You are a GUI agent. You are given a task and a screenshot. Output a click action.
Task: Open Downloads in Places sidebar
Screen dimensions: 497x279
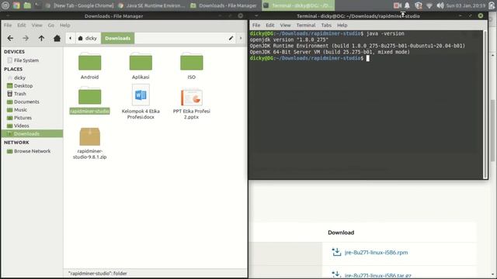[x=32, y=133]
